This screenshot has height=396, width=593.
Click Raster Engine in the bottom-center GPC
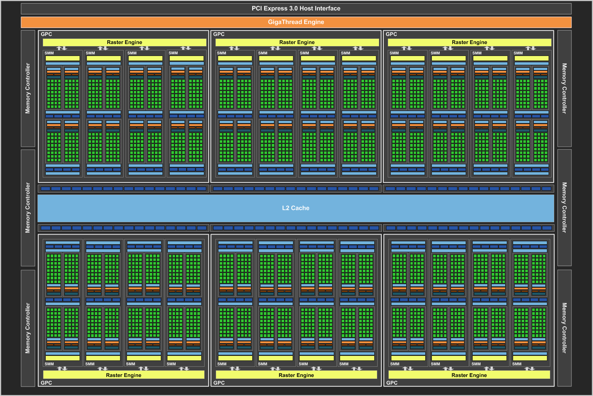296,375
